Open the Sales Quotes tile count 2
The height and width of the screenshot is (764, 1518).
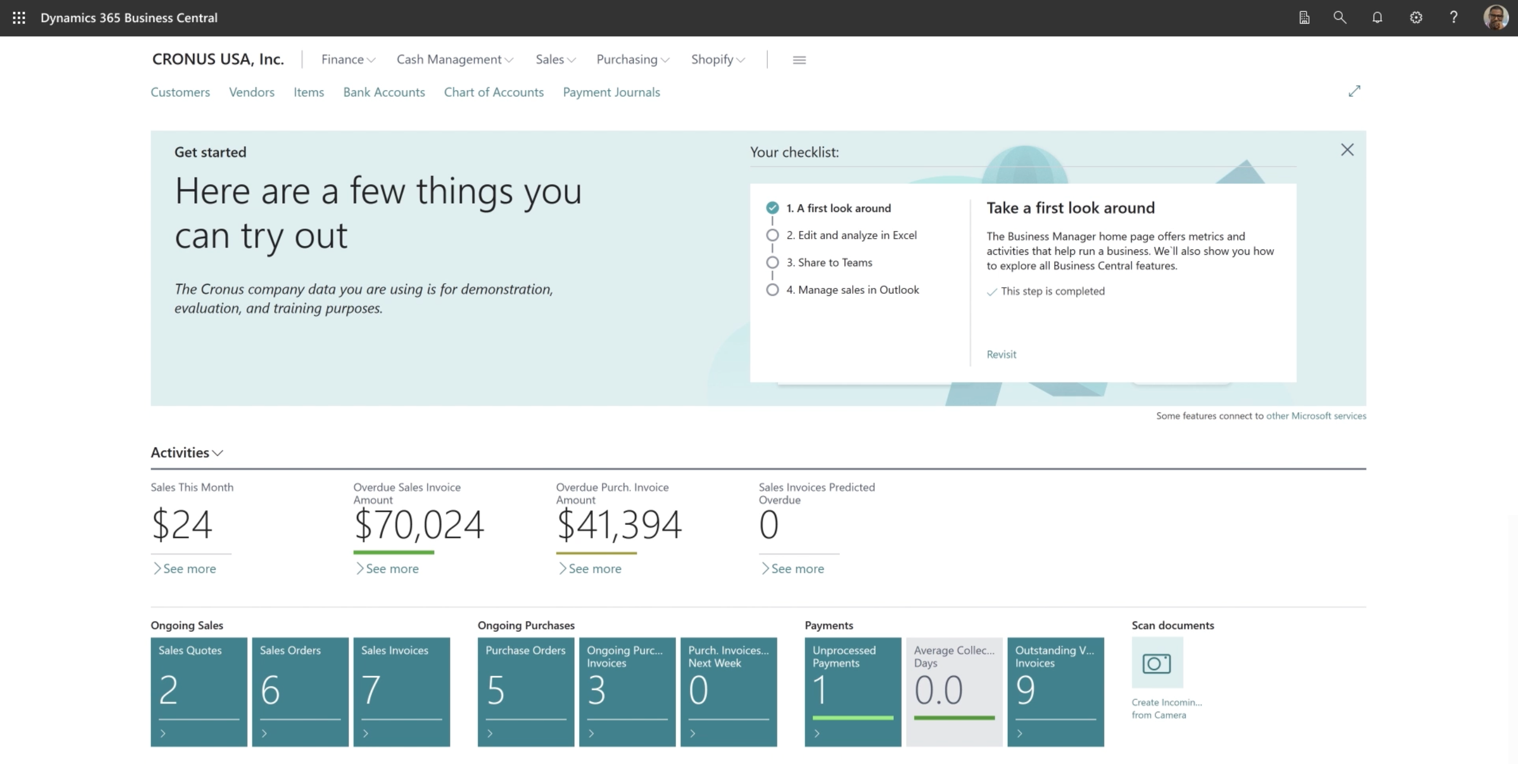[x=169, y=690]
